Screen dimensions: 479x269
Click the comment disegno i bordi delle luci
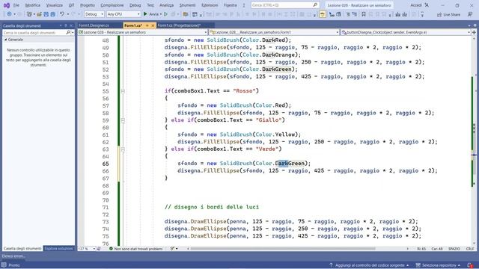(x=212, y=207)
